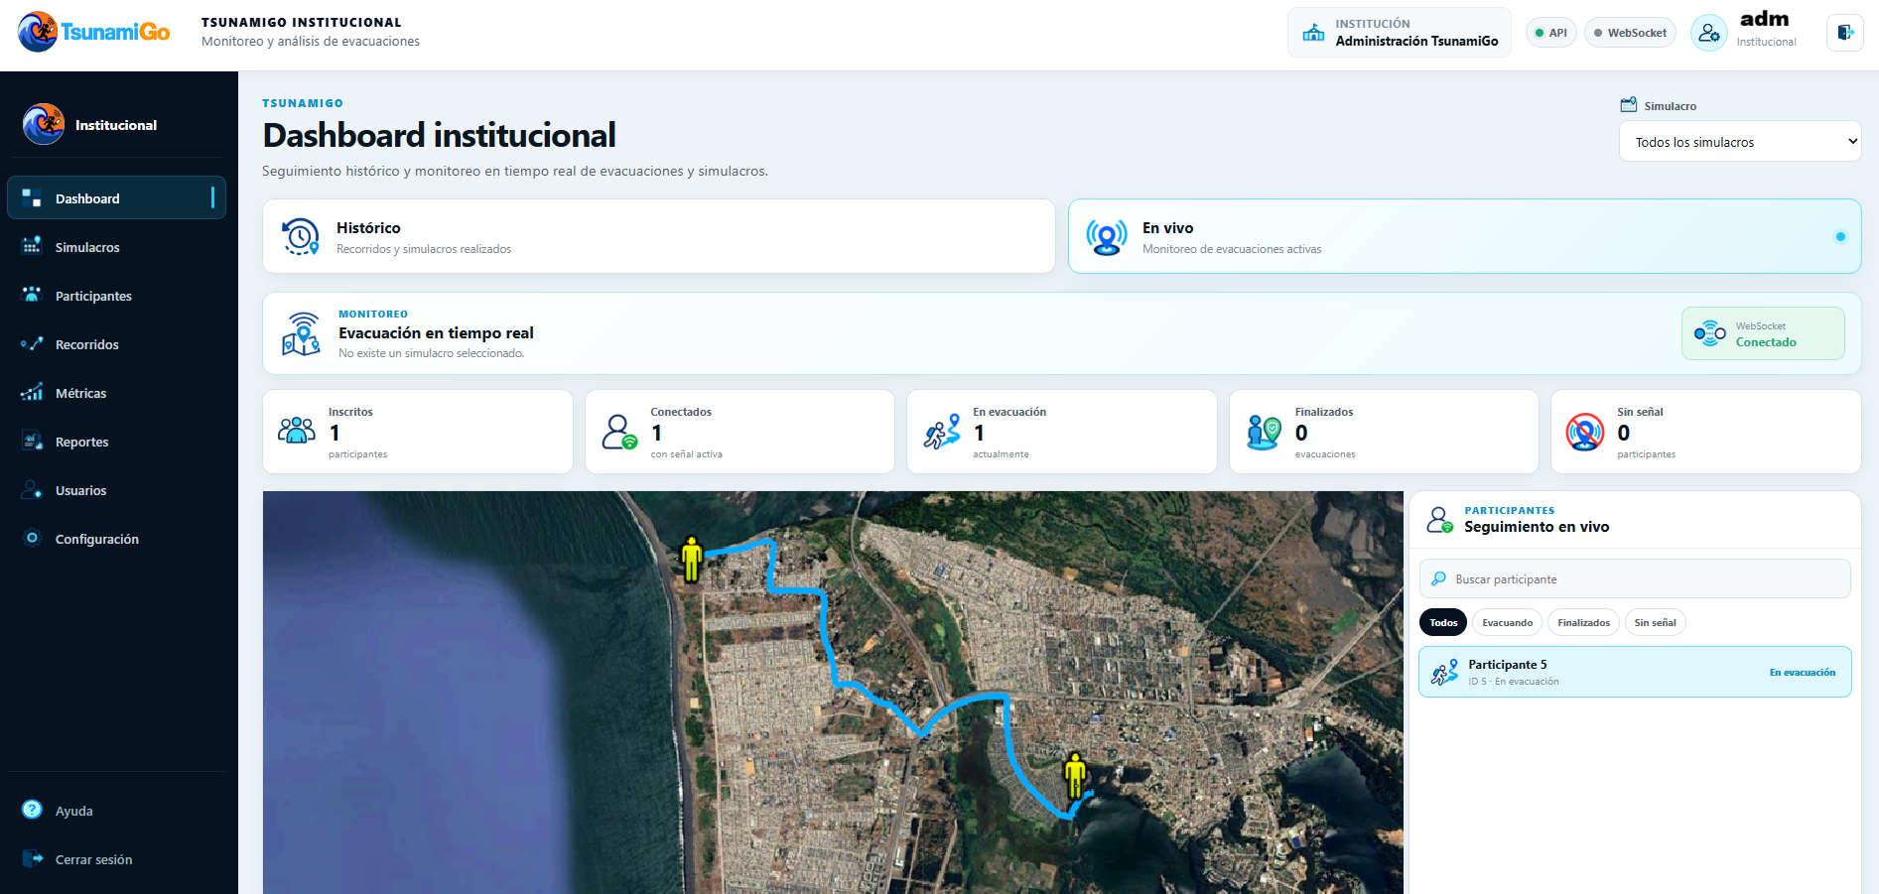Filter participants by Sin señal
The width and height of the screenshot is (1879, 894).
coord(1655,623)
